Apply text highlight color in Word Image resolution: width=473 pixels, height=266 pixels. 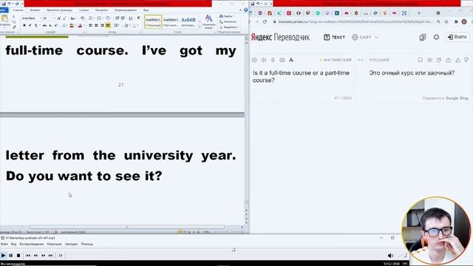coord(72,25)
